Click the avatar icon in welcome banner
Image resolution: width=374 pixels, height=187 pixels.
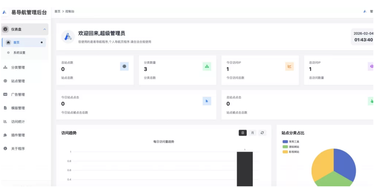click(x=68, y=37)
